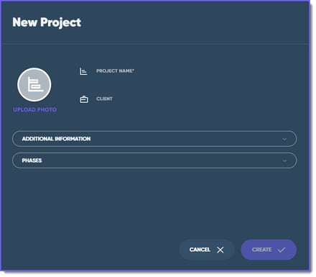Click the chevron on the Phases row

point(284,160)
